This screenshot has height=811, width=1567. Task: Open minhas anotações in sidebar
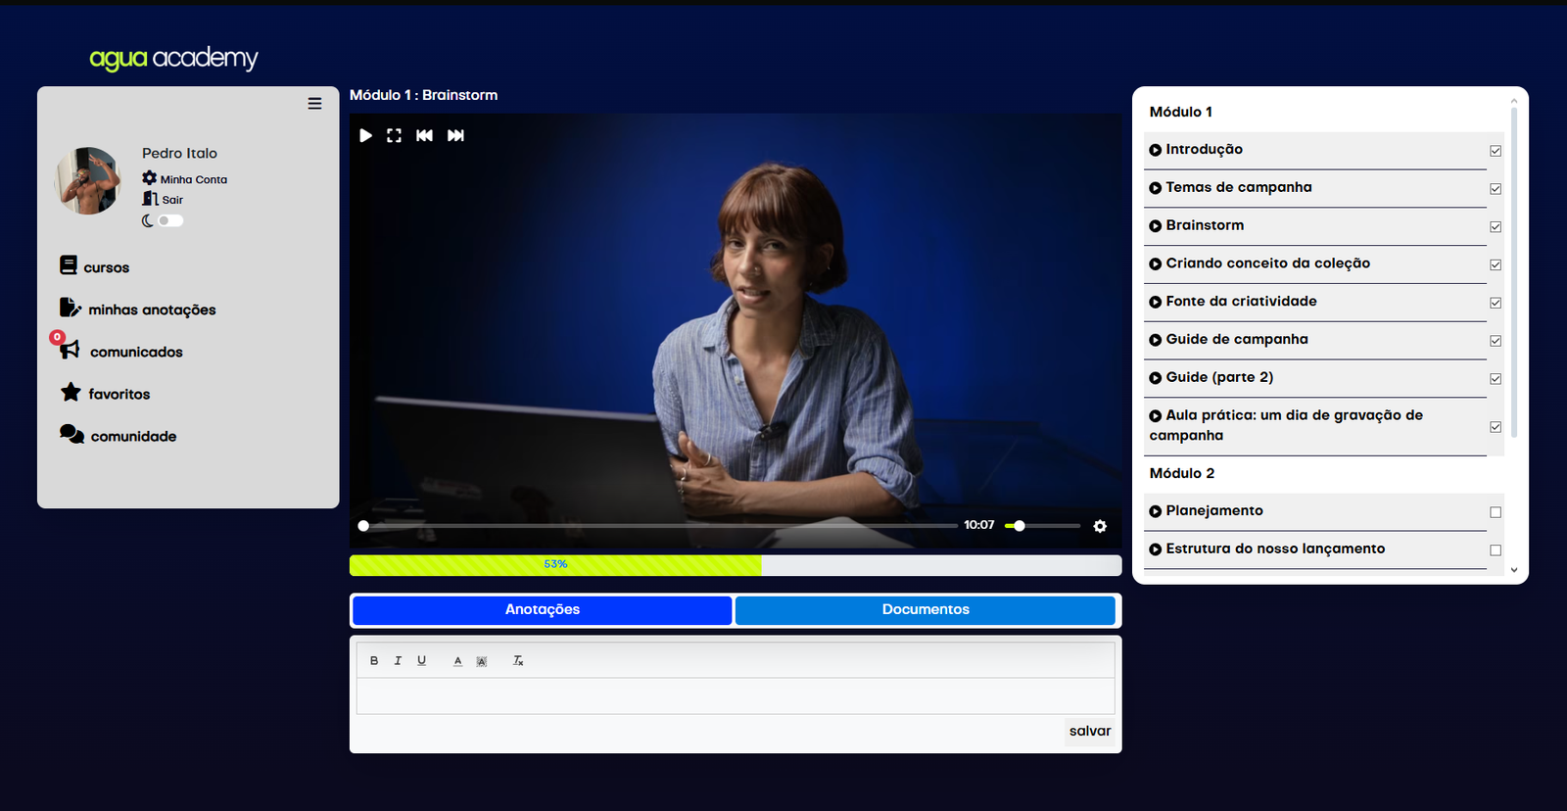click(137, 309)
